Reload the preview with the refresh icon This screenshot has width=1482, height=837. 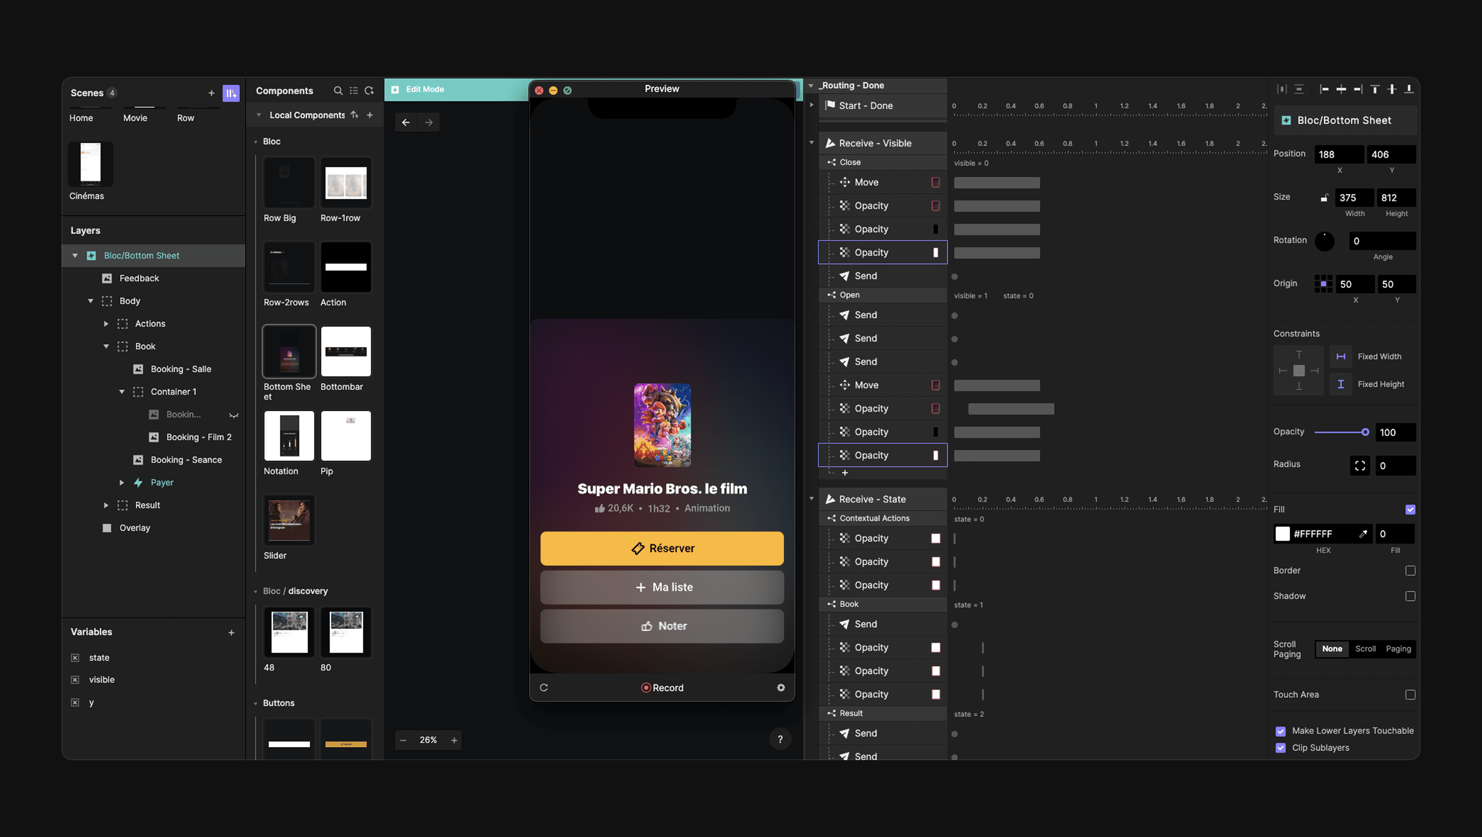[544, 688]
